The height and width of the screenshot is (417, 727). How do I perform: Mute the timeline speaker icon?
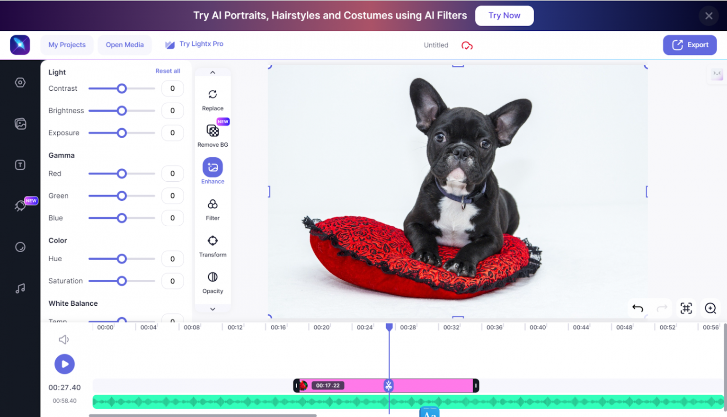(64, 339)
